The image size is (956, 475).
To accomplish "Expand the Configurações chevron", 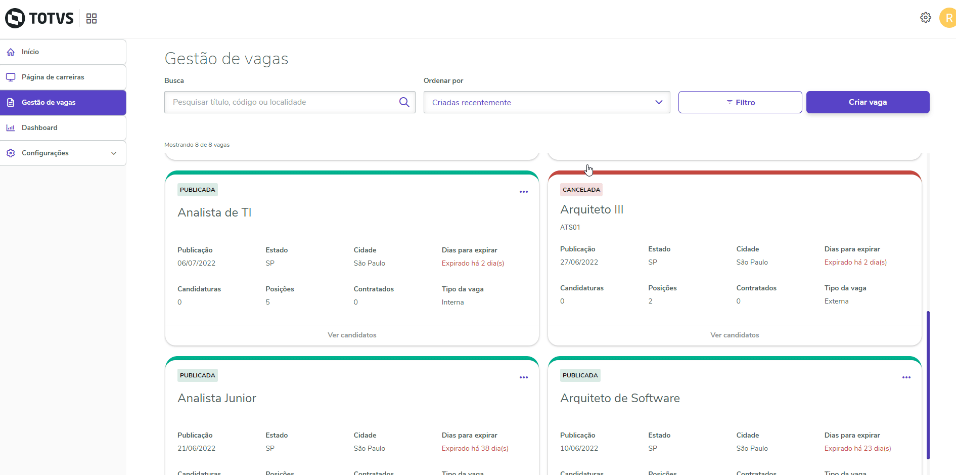I will pos(114,153).
